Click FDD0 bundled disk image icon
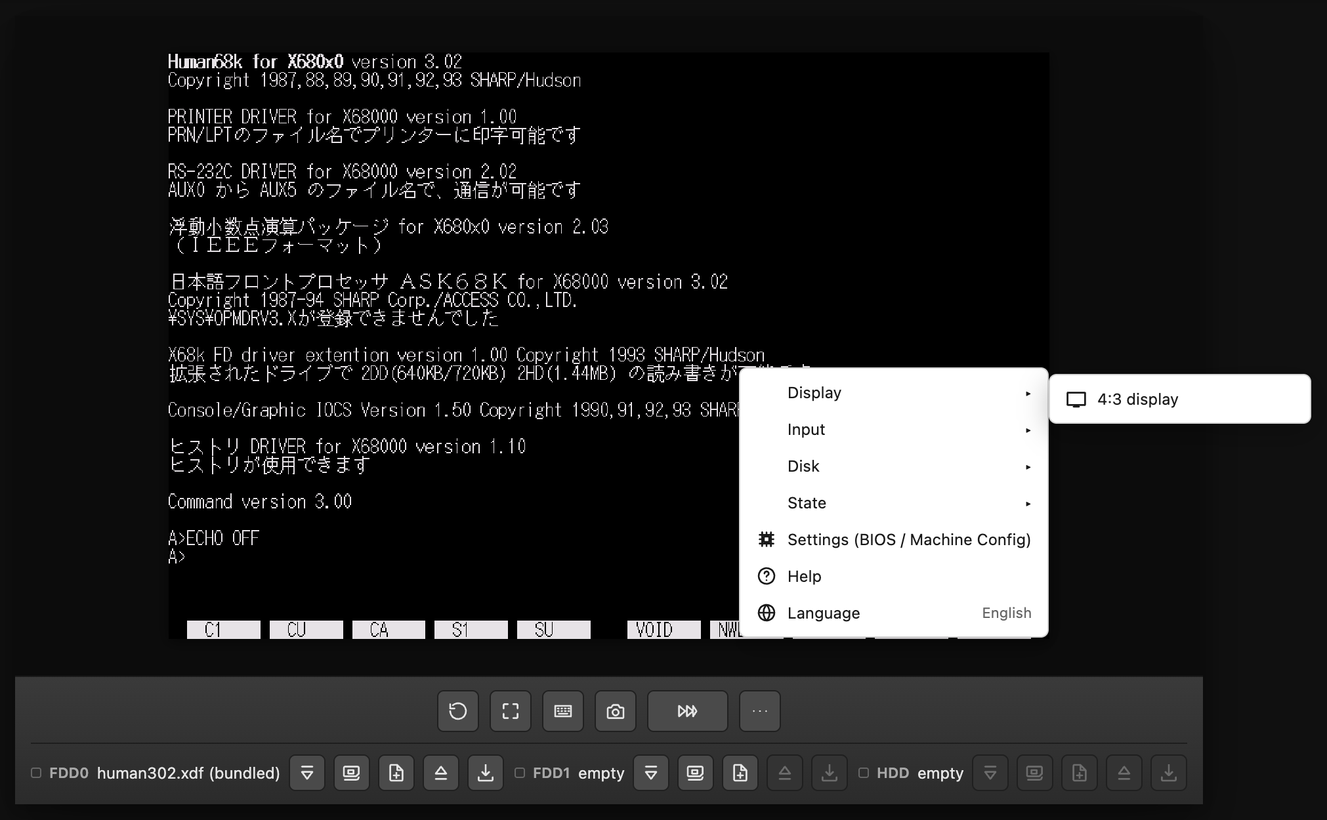Image resolution: width=1327 pixels, height=820 pixels. pyautogui.click(x=352, y=773)
